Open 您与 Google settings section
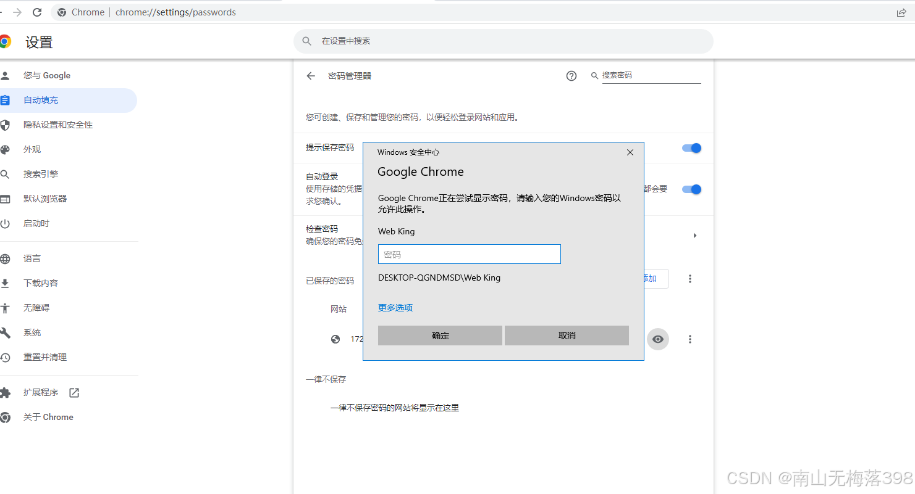Image resolution: width=915 pixels, height=494 pixels. click(47, 75)
